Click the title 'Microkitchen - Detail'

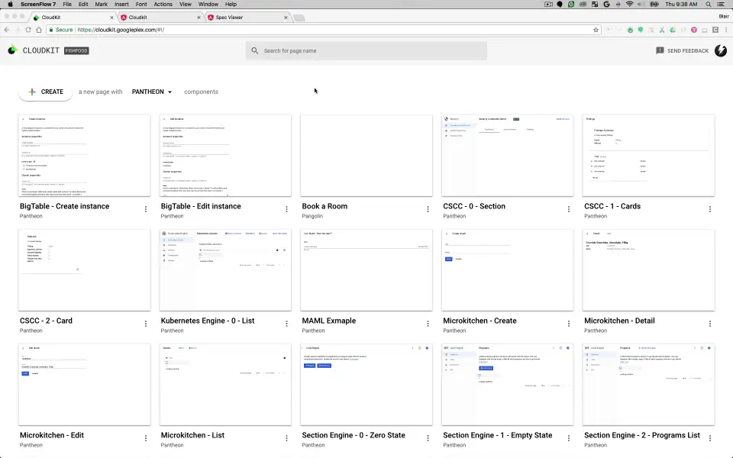[x=619, y=321]
